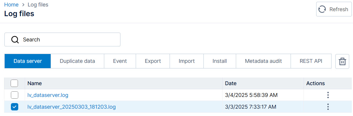Image resolution: width=353 pixels, height=116 pixels.
Task: Switch to the Duplicate data tab
Action: (x=77, y=61)
